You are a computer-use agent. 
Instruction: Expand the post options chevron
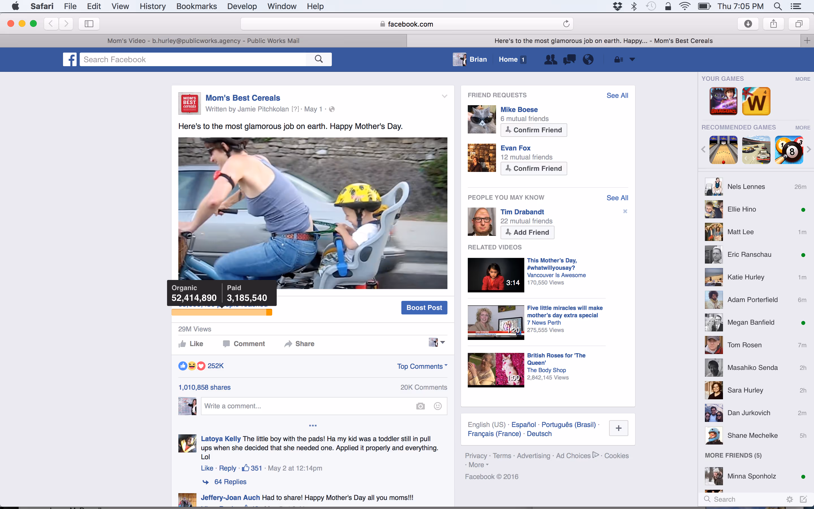point(444,96)
